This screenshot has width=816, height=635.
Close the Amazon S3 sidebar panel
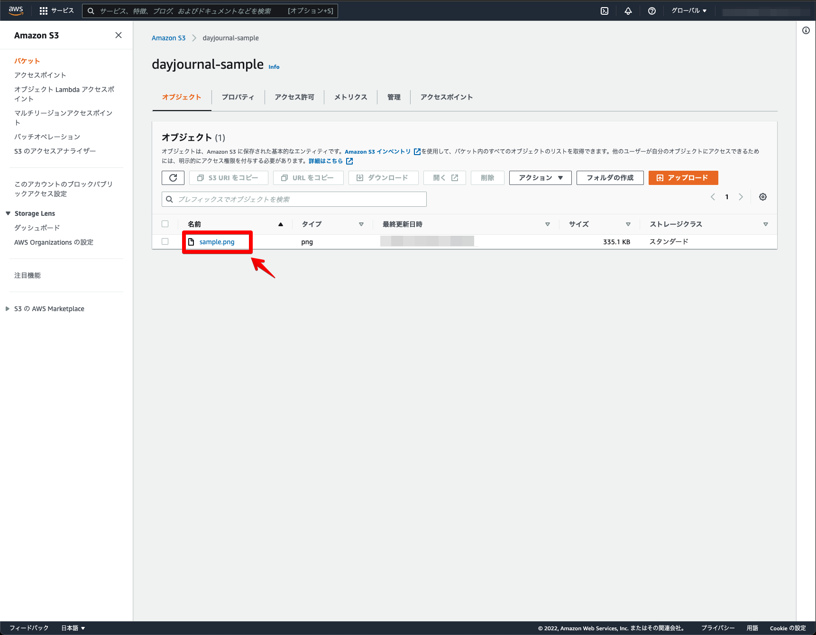pos(119,35)
